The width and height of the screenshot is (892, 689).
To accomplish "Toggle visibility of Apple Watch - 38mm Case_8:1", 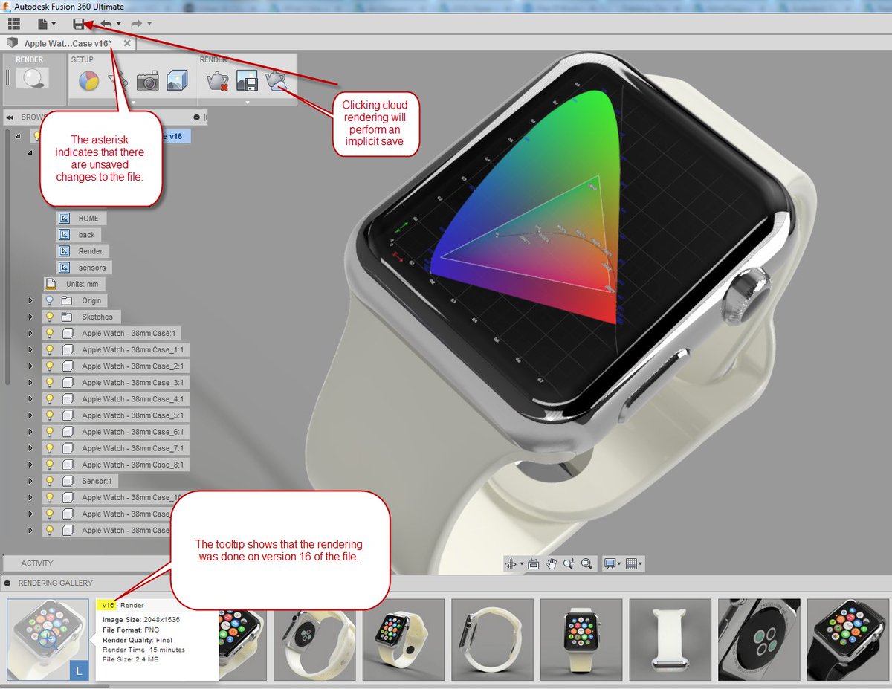I will [x=50, y=465].
